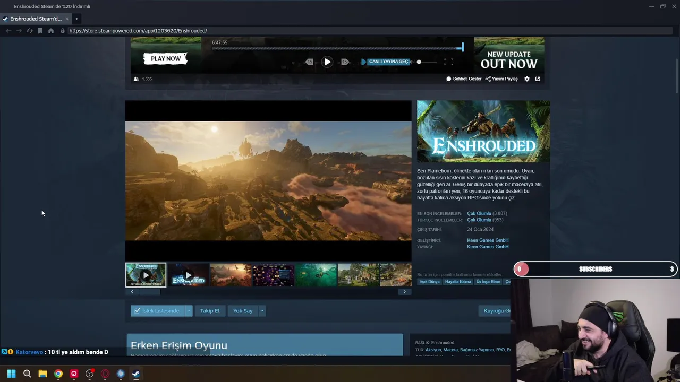Select the stone building screenshot thumbnail

point(358,275)
